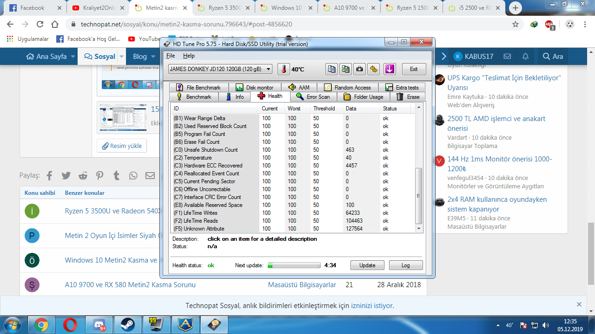The height and width of the screenshot is (334, 595).
Task: Share thread on Reddit icon
Action: (x=83, y=176)
